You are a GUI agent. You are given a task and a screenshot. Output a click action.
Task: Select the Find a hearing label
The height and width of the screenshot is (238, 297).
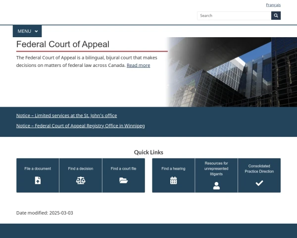click(x=173, y=169)
